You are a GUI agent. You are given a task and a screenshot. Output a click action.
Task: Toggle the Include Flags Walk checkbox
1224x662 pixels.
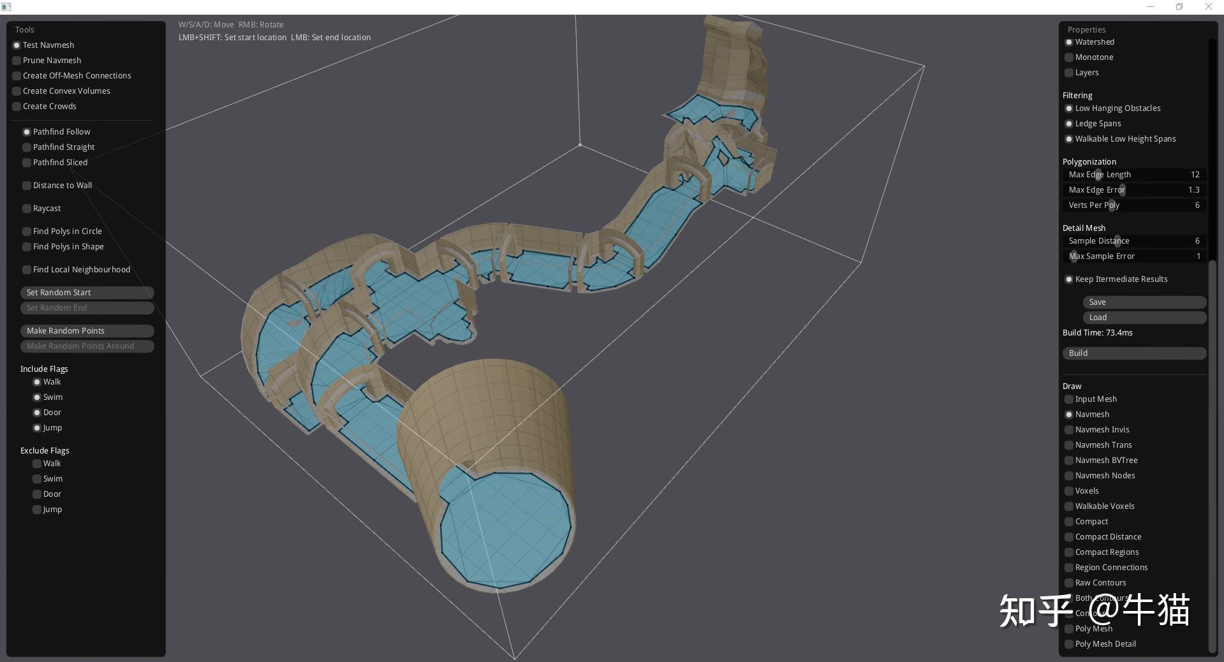point(38,382)
